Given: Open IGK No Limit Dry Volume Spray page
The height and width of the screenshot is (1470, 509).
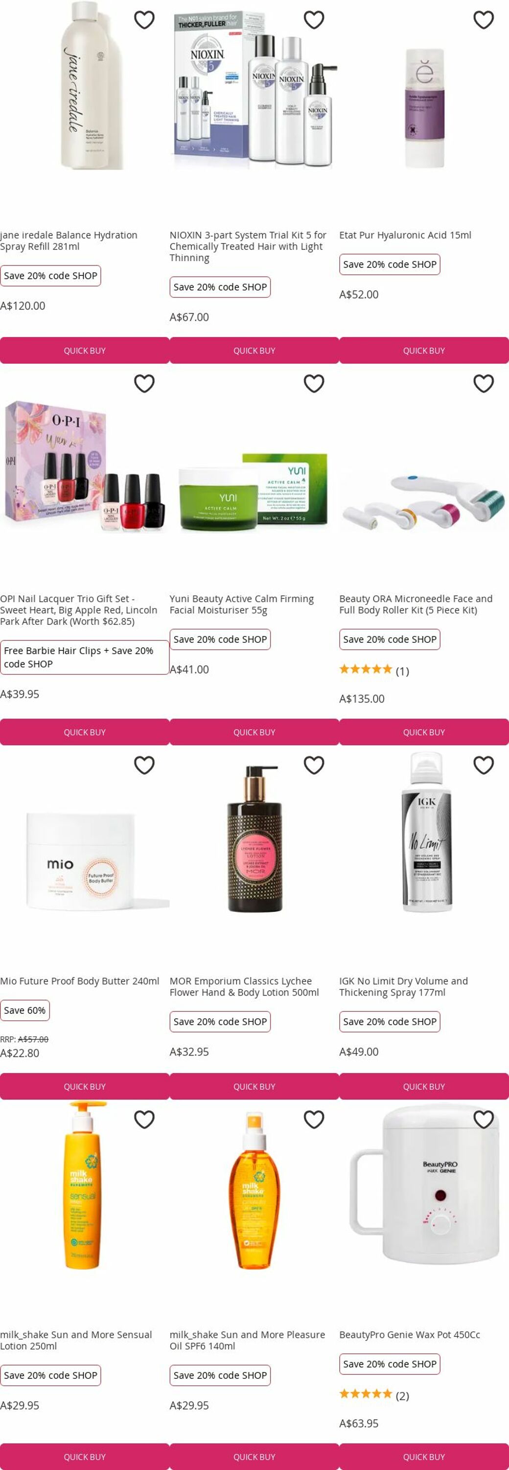Looking at the screenshot, I should click(x=404, y=987).
